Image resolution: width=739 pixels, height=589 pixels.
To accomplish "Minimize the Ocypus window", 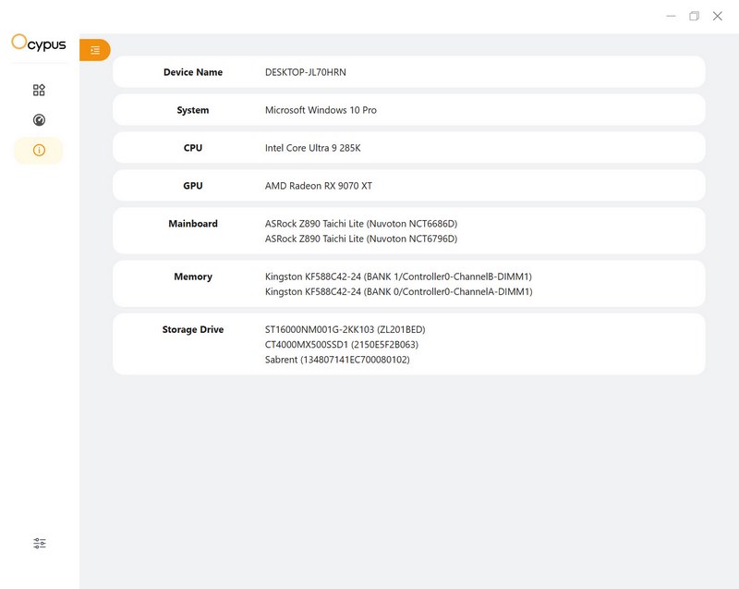I will [670, 16].
